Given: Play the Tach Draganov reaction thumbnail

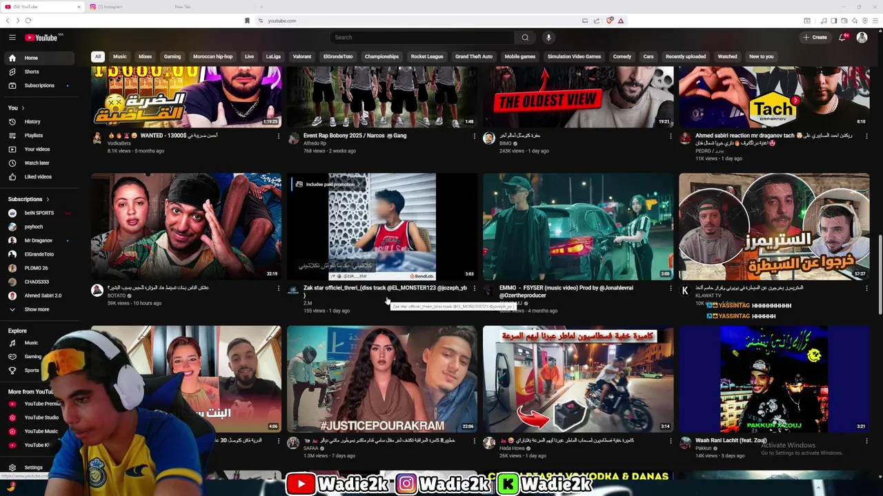Looking at the screenshot, I should coord(774,96).
